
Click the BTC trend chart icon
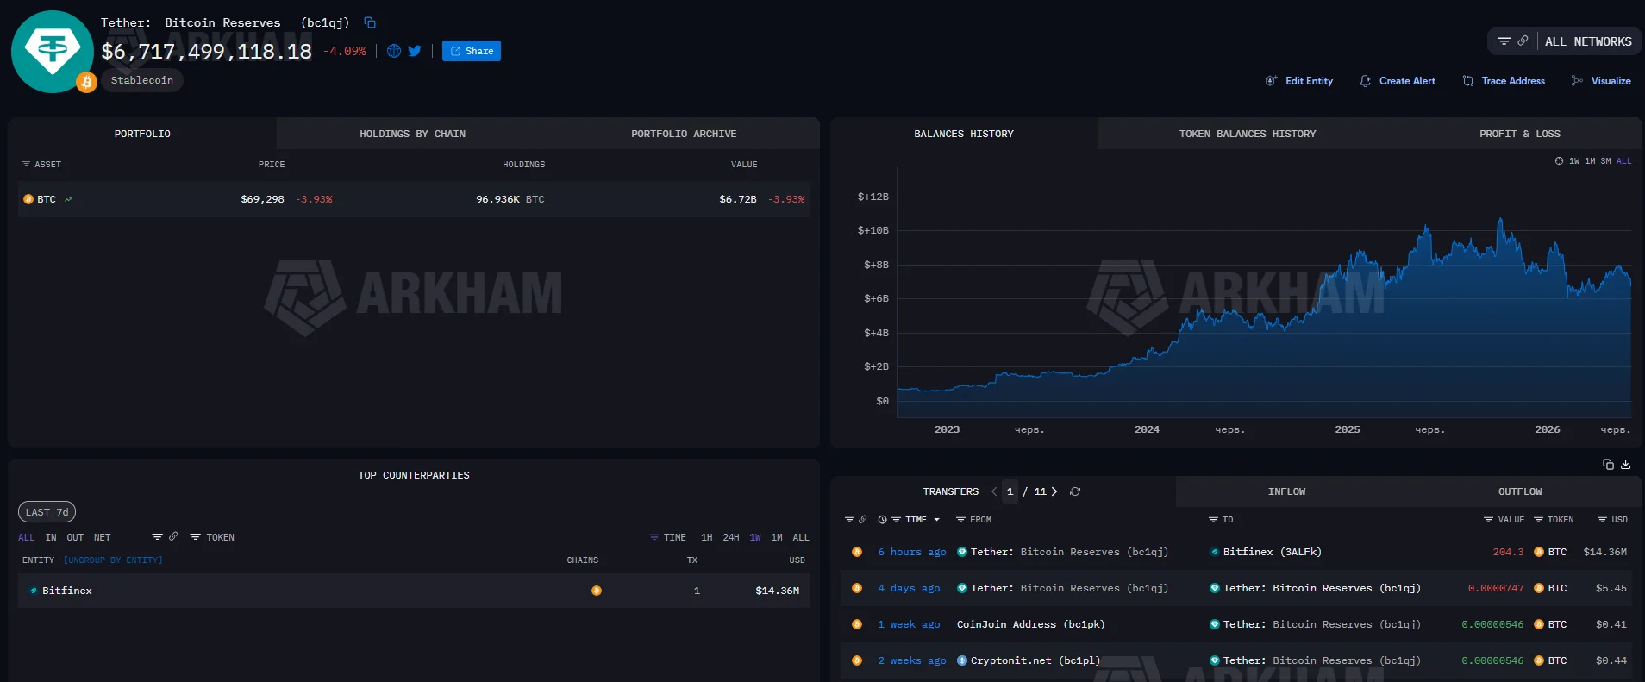(x=68, y=199)
